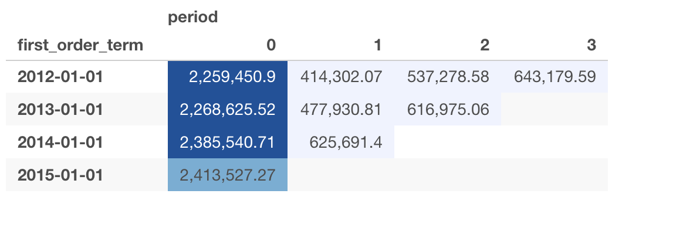Click the first_order_term index header
The image size is (683, 231).
pos(80,45)
